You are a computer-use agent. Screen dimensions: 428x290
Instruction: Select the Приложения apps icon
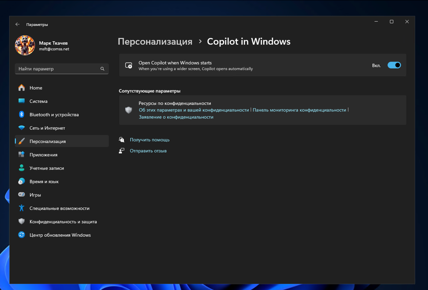click(x=21, y=155)
